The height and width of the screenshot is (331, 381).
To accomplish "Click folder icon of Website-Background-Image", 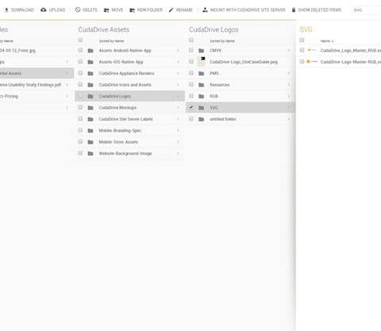I will 90,153.
